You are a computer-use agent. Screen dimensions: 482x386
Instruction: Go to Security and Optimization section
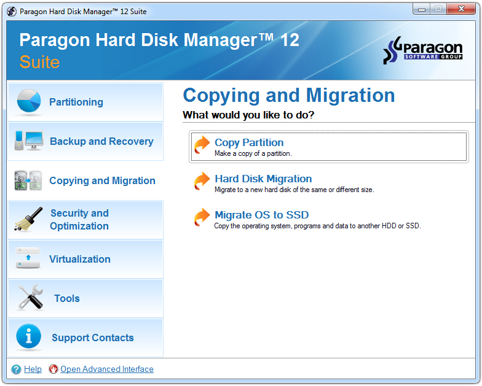pyautogui.click(x=85, y=220)
